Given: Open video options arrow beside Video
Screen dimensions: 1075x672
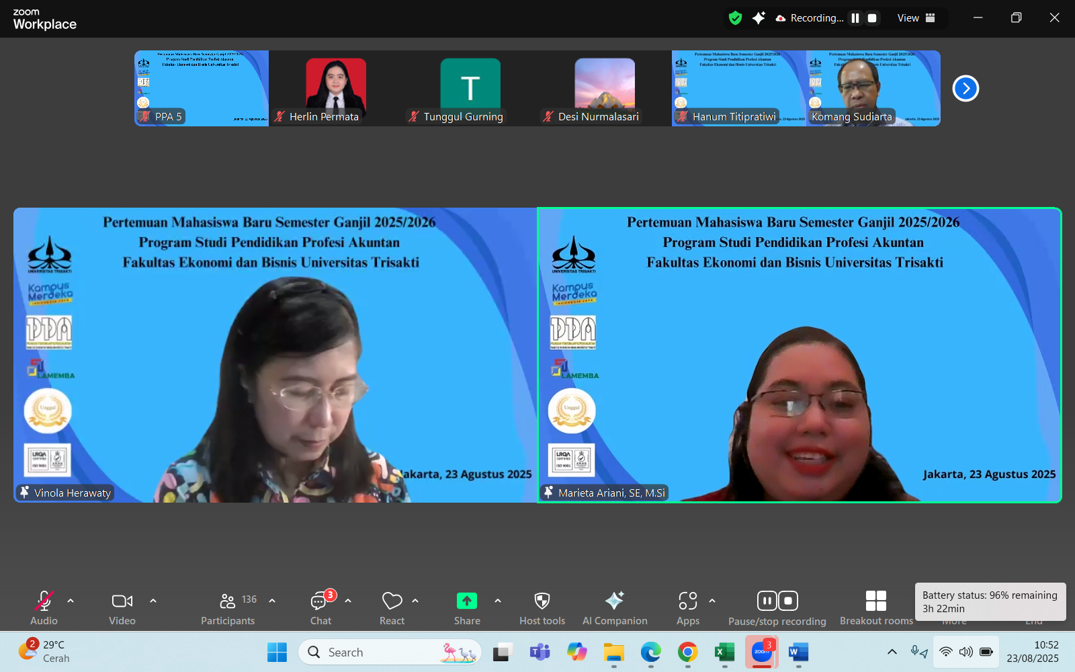Looking at the screenshot, I should coord(153,601).
